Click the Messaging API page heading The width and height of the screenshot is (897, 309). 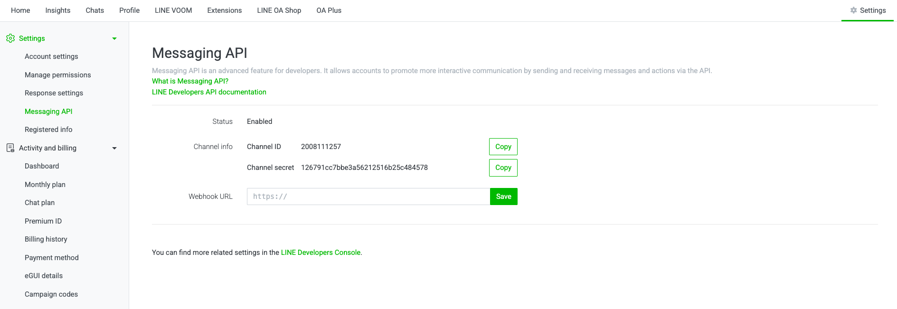199,53
